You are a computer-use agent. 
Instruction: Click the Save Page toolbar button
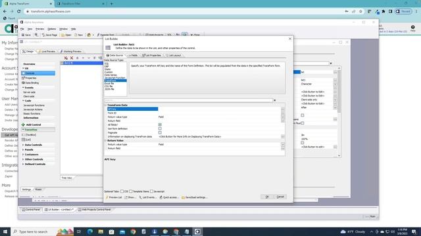pyautogui.click(x=50, y=35)
